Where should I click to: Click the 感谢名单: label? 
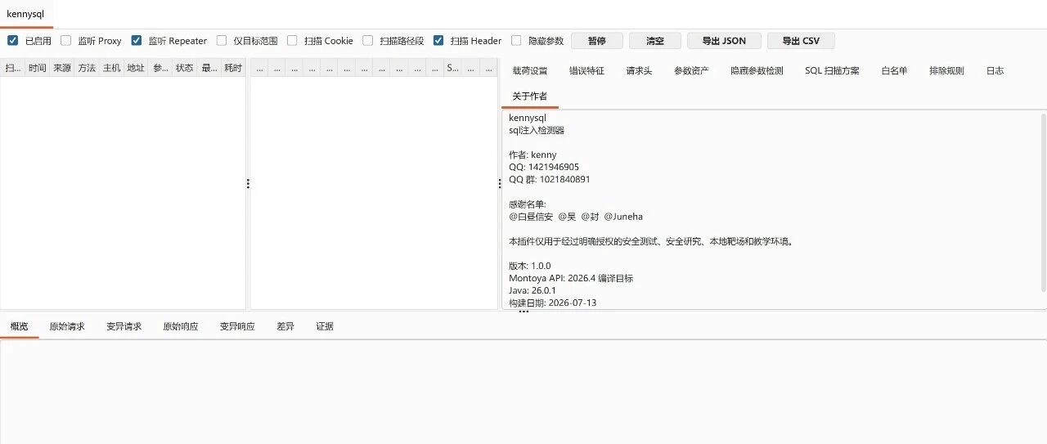(x=527, y=204)
